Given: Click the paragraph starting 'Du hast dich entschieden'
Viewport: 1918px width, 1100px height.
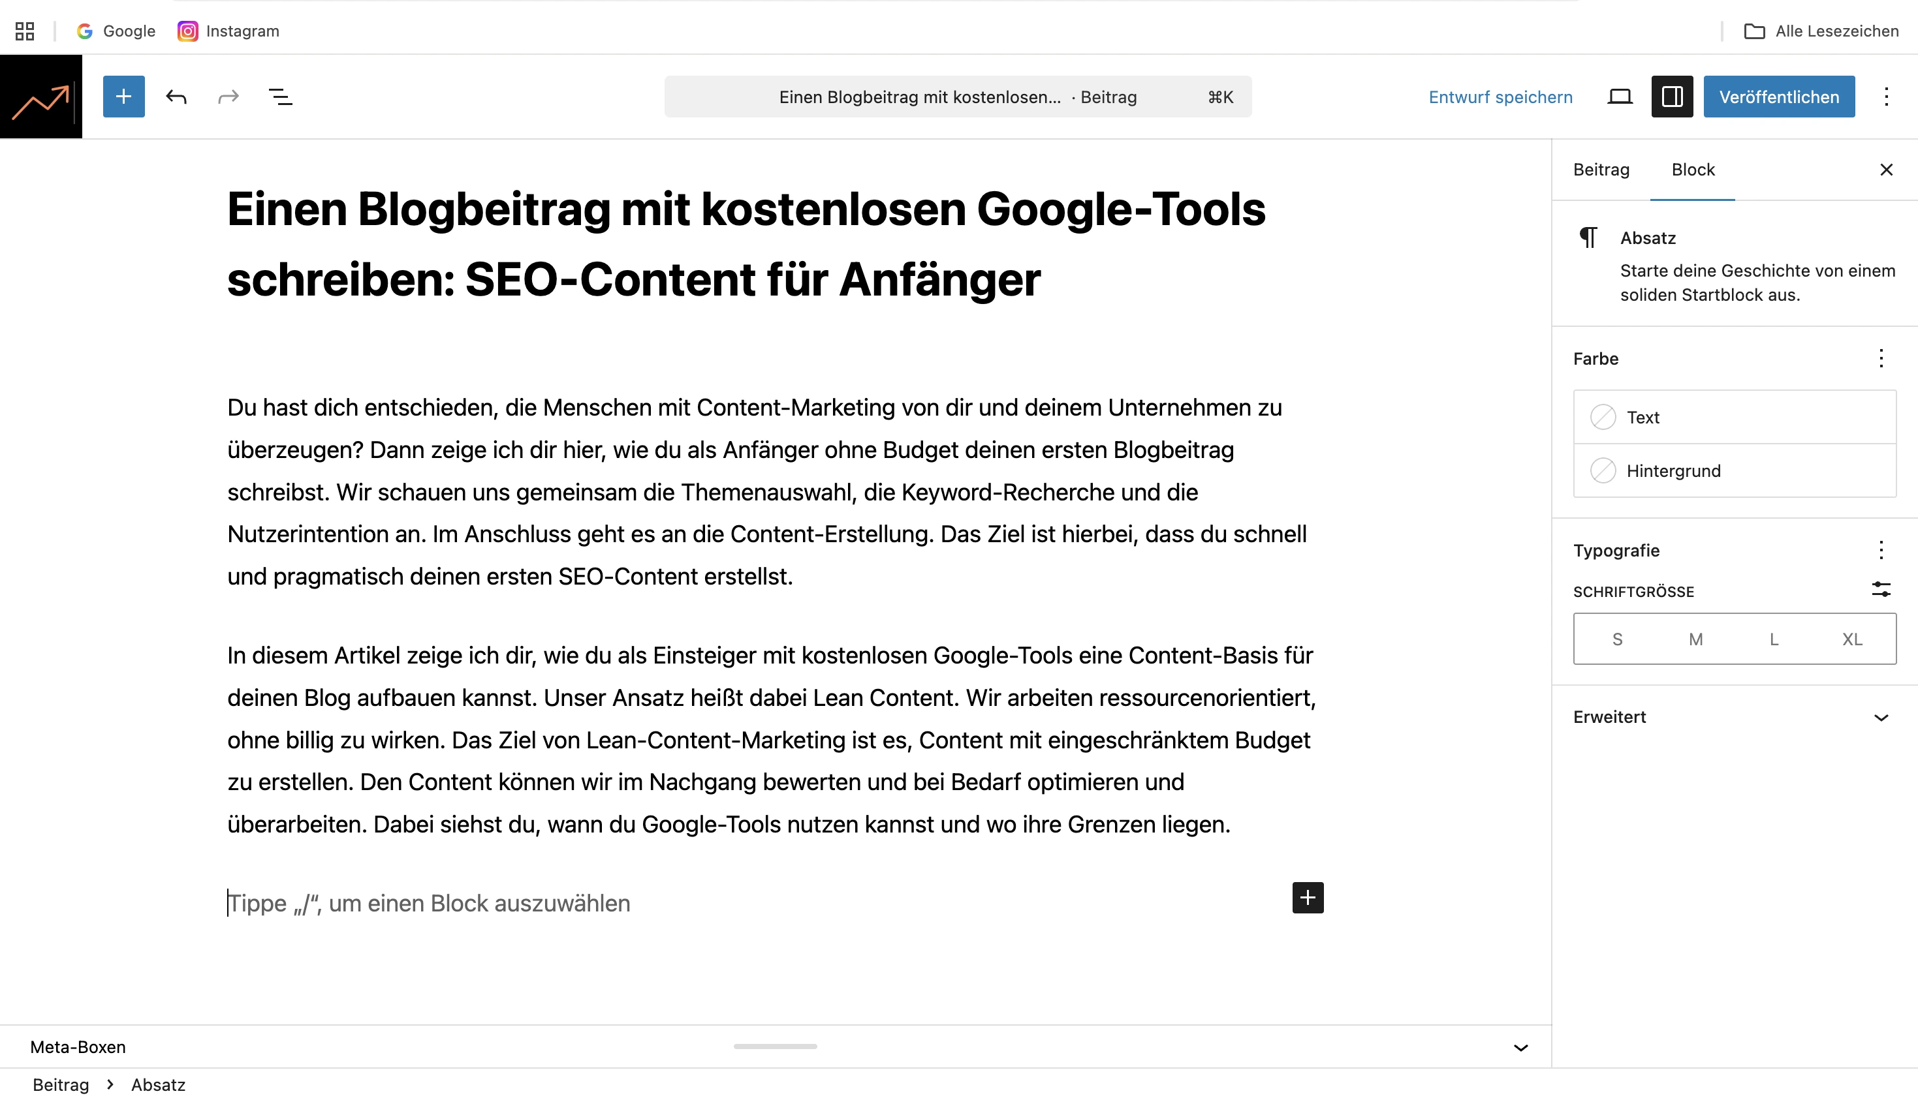Looking at the screenshot, I should pos(775,492).
